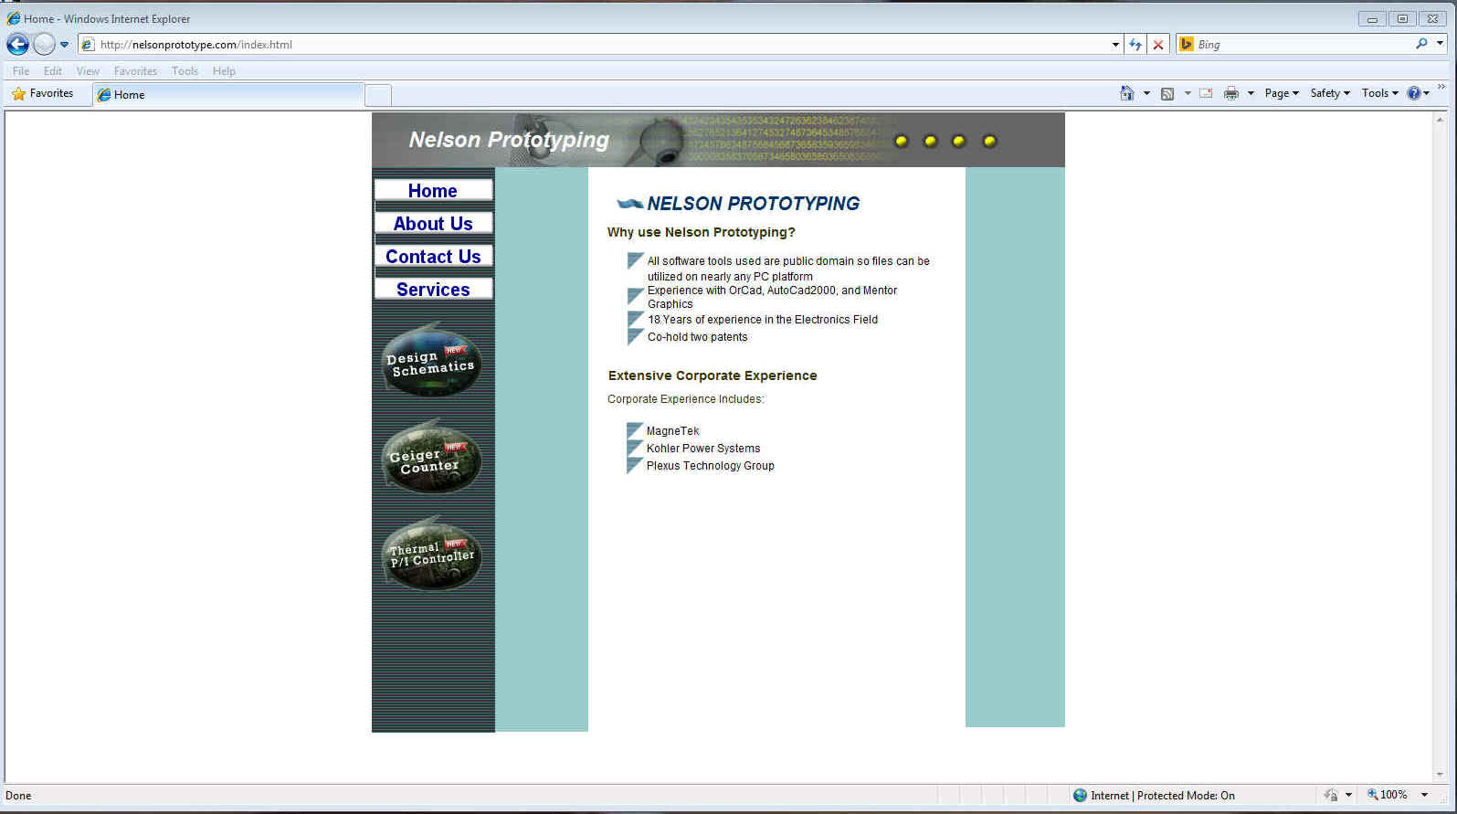Click the Nelson Prototyping banner title

[509, 140]
